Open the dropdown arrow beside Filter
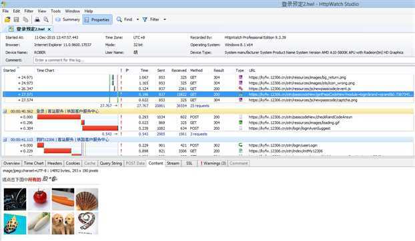Screen dimensions: 415x241 coord(165,19)
